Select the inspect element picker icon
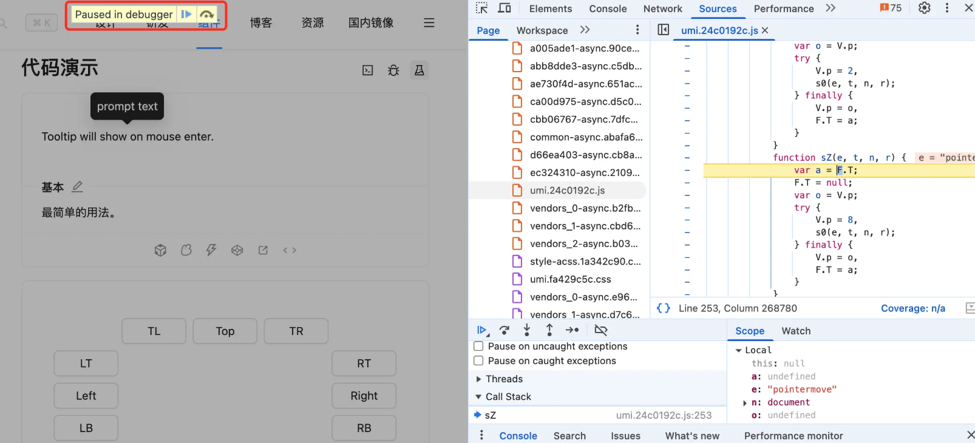975x443 pixels. pyautogui.click(x=482, y=8)
